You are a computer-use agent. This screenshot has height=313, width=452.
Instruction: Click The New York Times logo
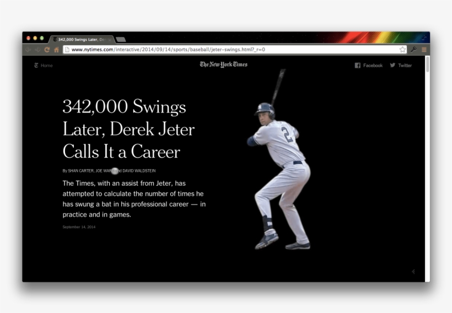[224, 64]
